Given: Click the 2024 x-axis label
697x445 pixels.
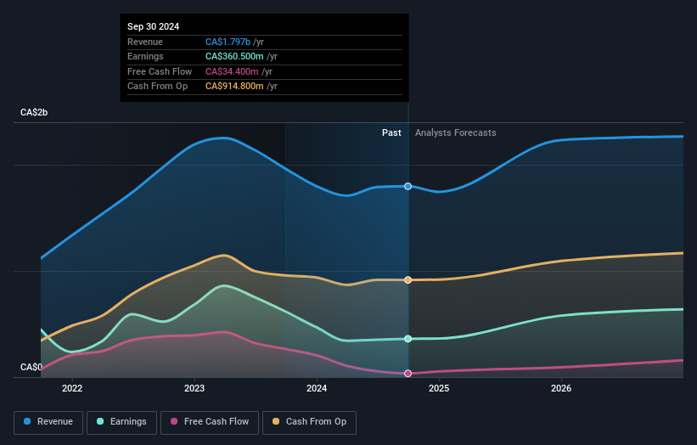Looking at the screenshot, I should pos(317,389).
